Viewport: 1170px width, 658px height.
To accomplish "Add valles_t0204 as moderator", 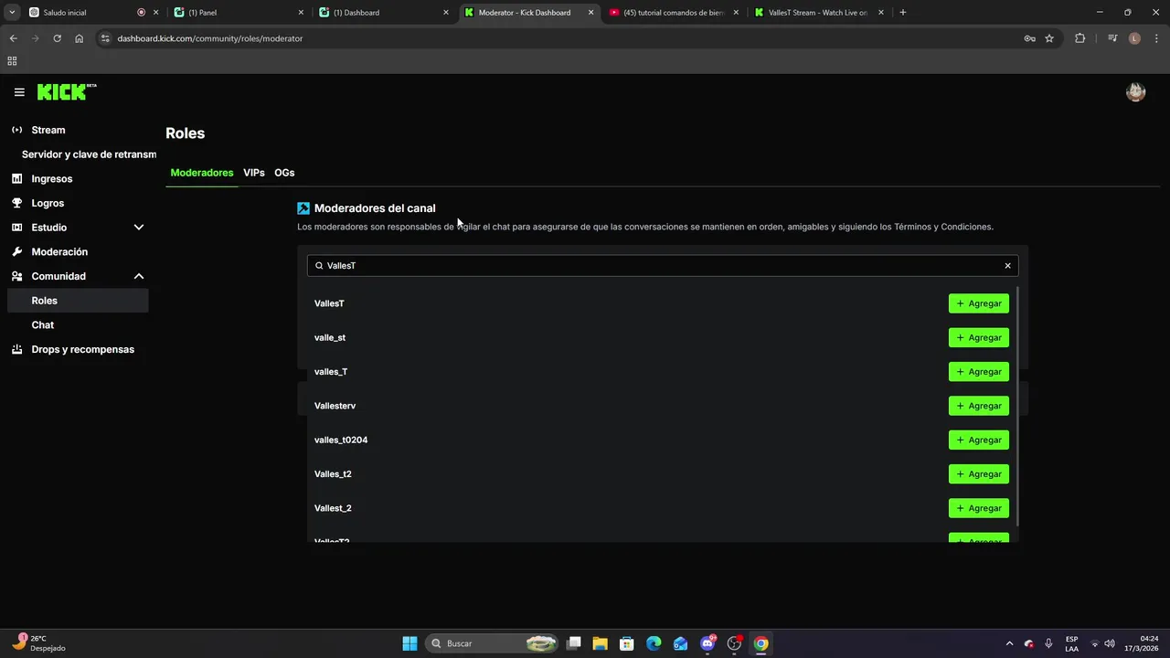I will coord(979,440).
